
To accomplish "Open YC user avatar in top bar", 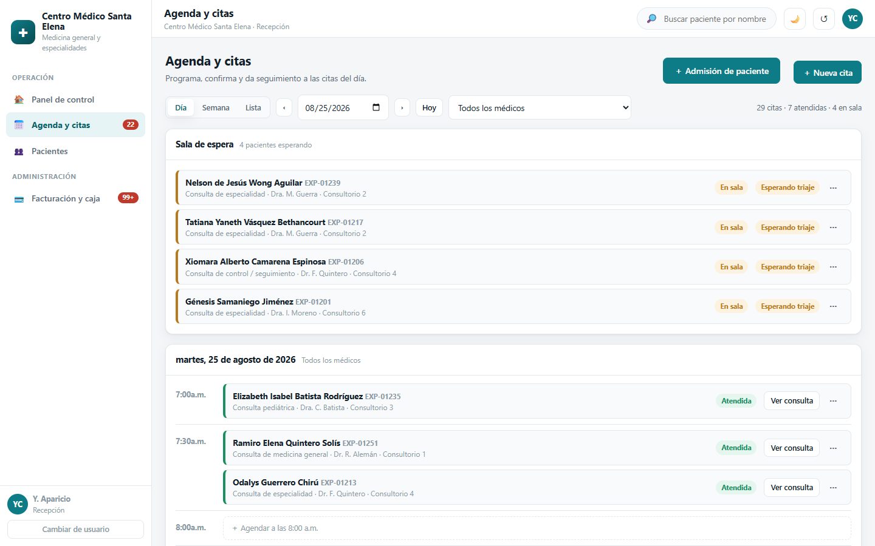I will click(x=853, y=19).
